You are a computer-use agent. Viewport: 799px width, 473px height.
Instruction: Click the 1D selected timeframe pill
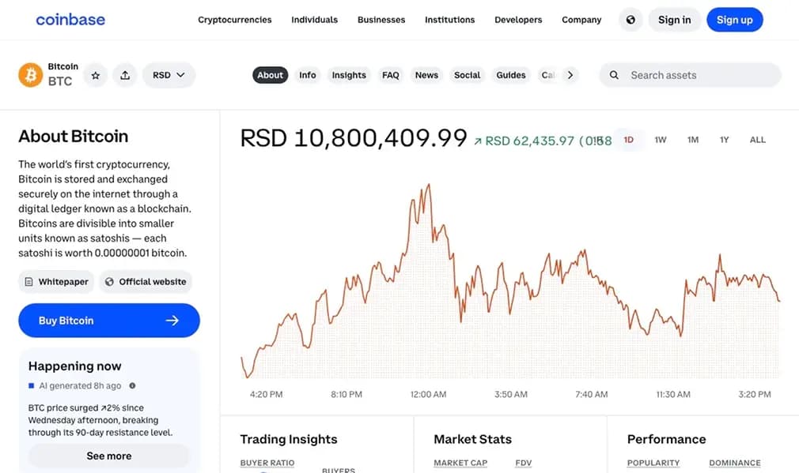pyautogui.click(x=629, y=139)
